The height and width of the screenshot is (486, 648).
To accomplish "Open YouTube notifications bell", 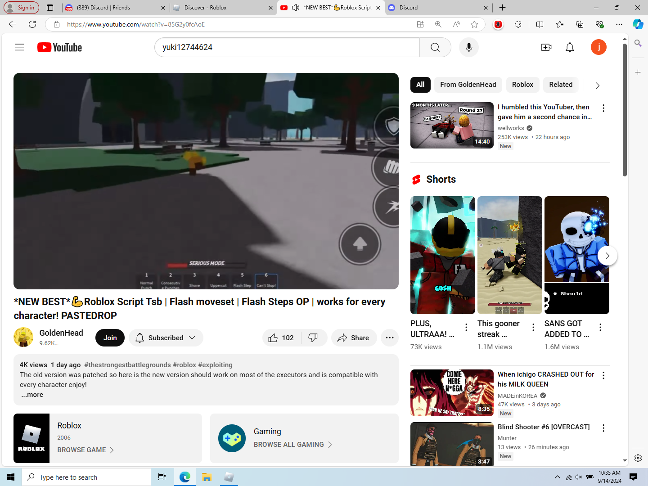I will point(570,47).
